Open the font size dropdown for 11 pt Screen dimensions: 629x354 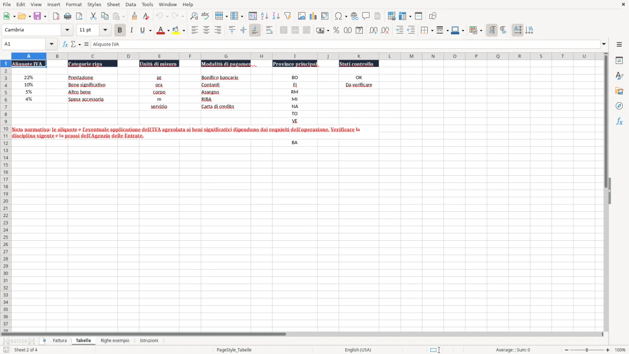click(105, 30)
